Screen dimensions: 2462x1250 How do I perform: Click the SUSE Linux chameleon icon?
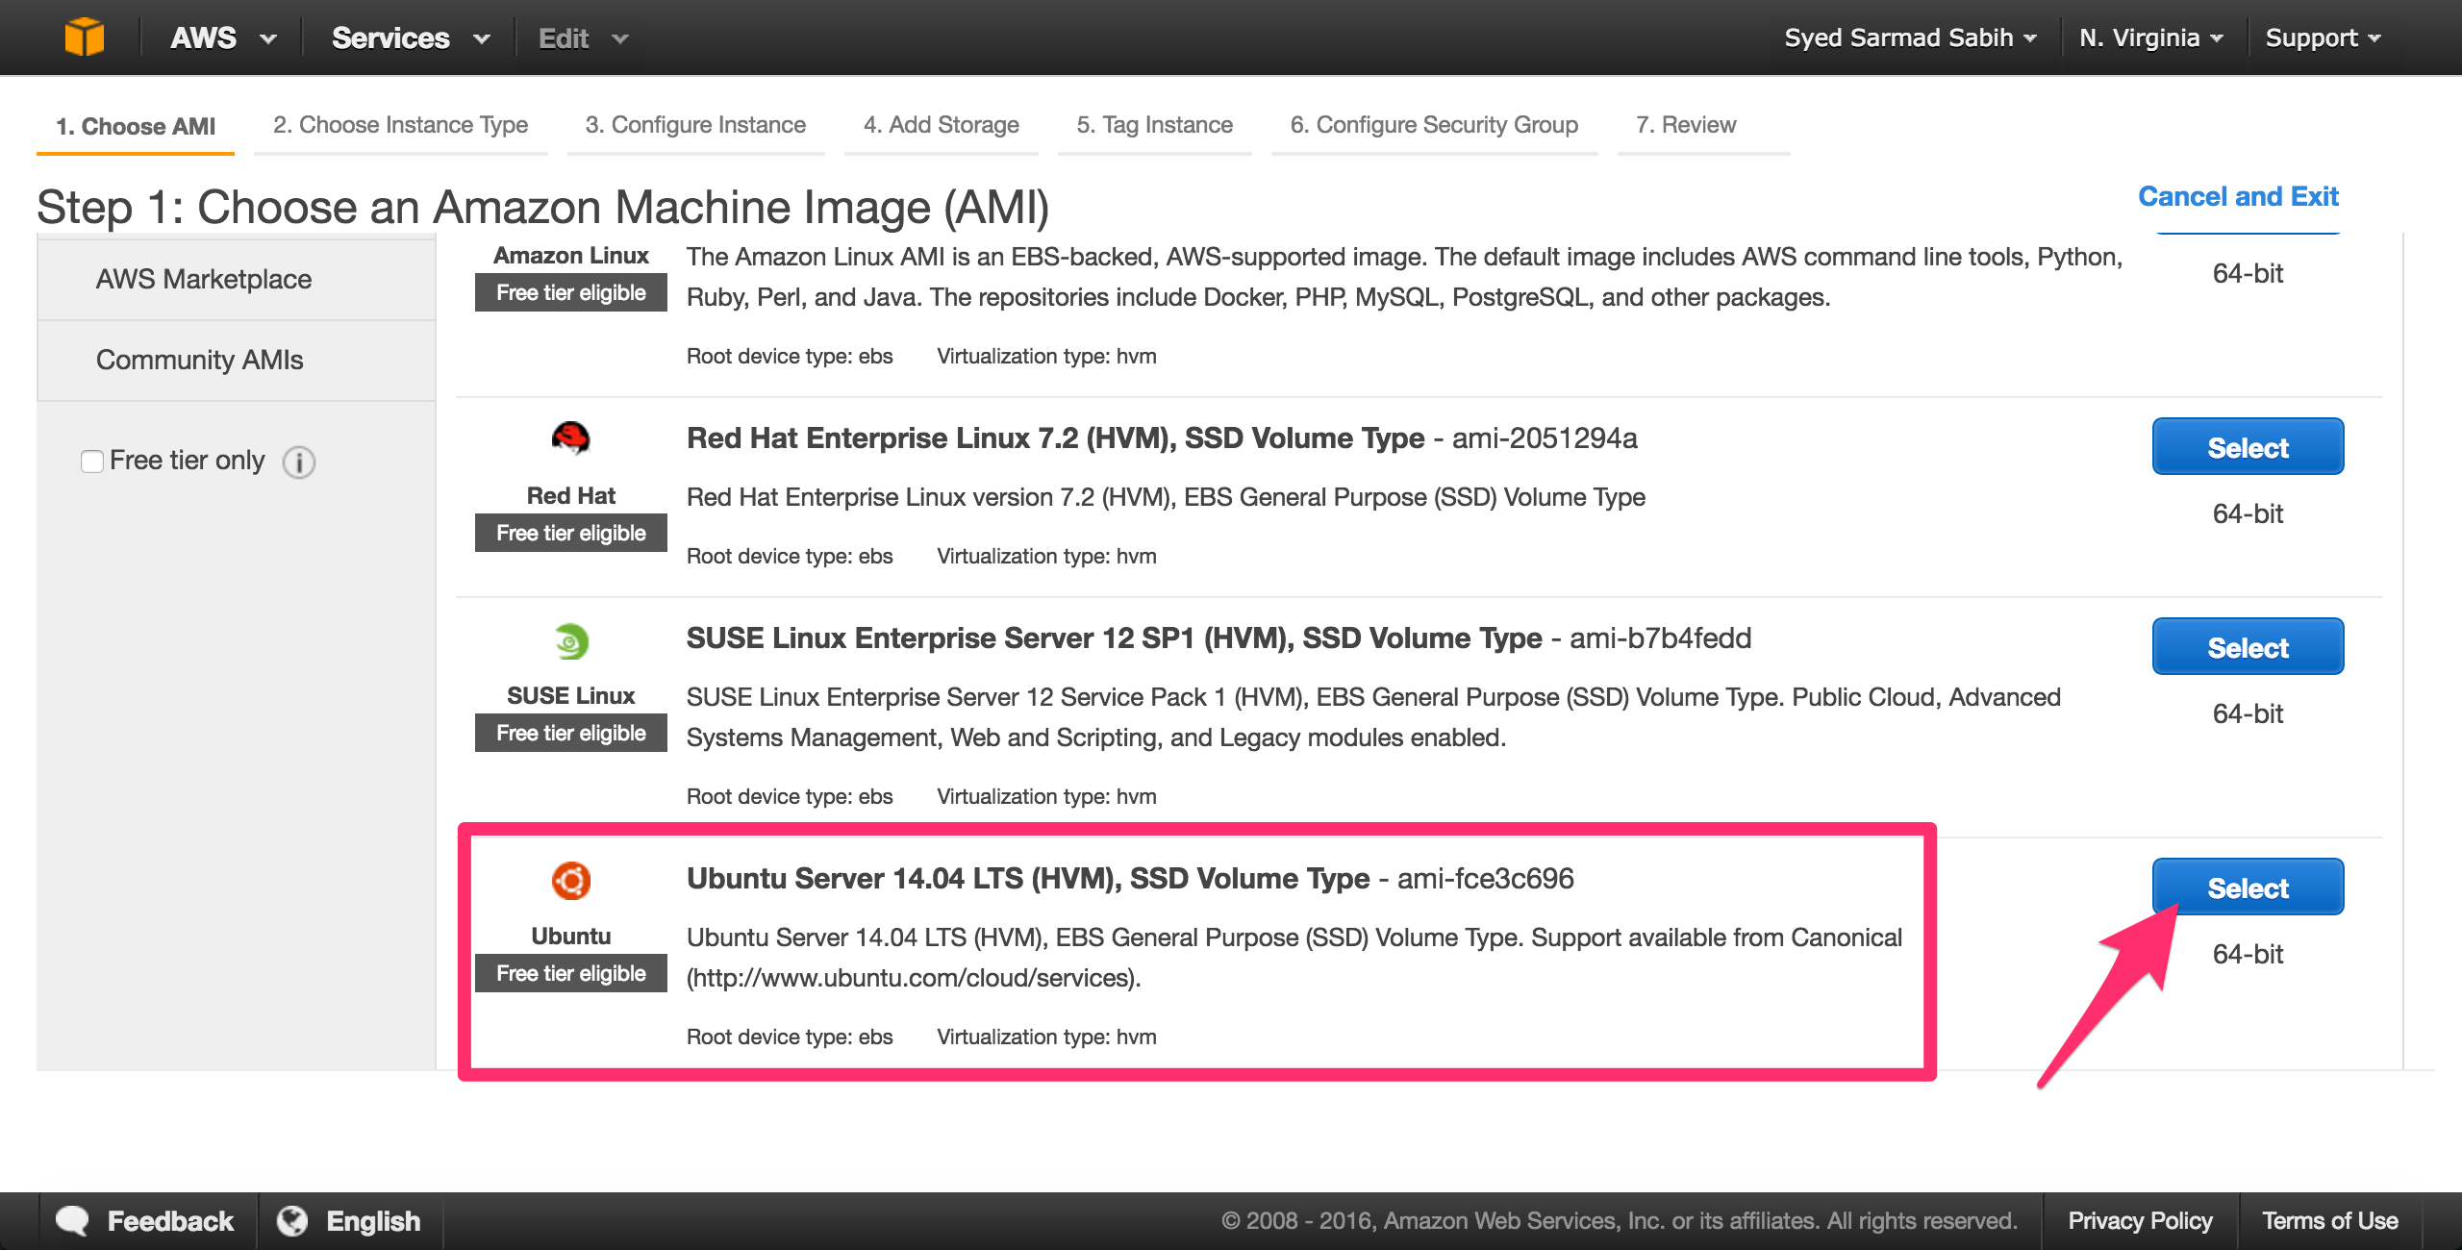571,641
